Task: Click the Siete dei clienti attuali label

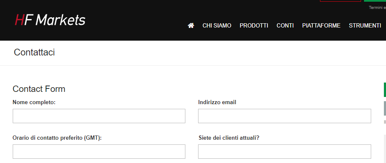Action: [x=229, y=138]
